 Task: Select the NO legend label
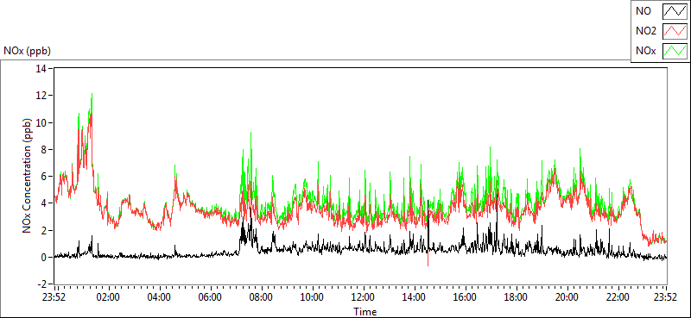(643, 12)
